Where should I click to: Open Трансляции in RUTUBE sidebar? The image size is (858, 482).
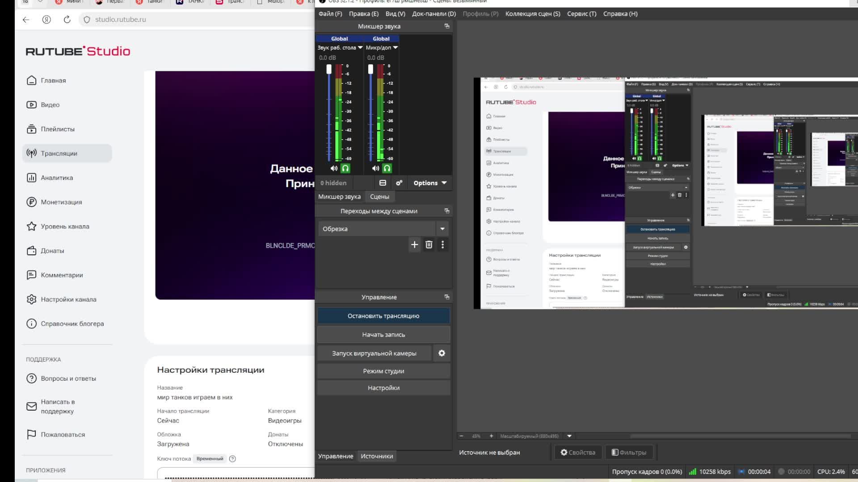[67, 154]
